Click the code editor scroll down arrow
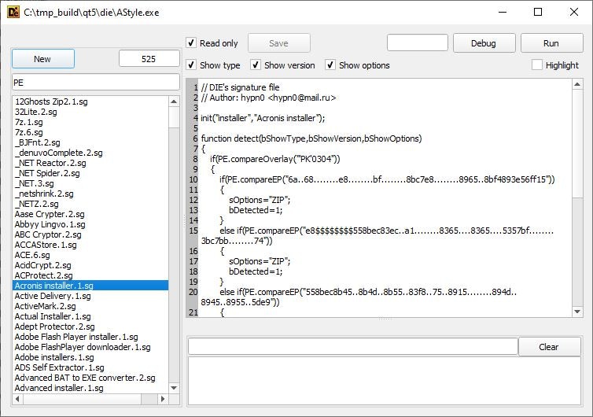 coord(577,312)
